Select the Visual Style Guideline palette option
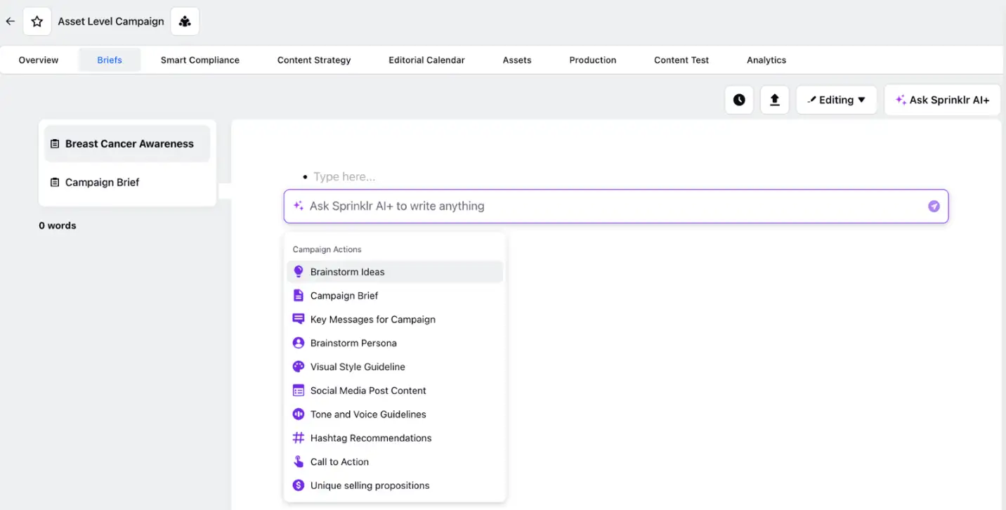 click(358, 366)
